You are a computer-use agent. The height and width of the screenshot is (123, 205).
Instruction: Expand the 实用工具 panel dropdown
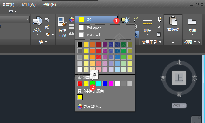160,42
